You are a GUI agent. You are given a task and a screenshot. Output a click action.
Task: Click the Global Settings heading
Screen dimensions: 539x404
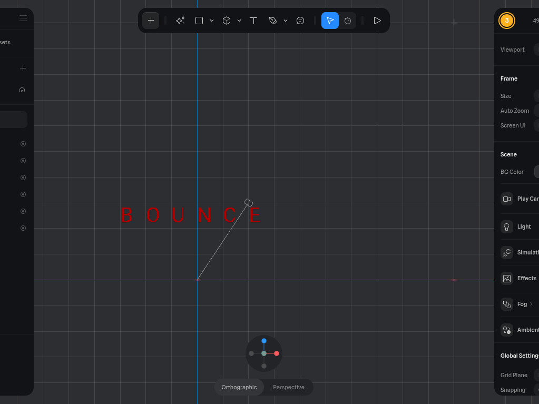click(x=520, y=356)
